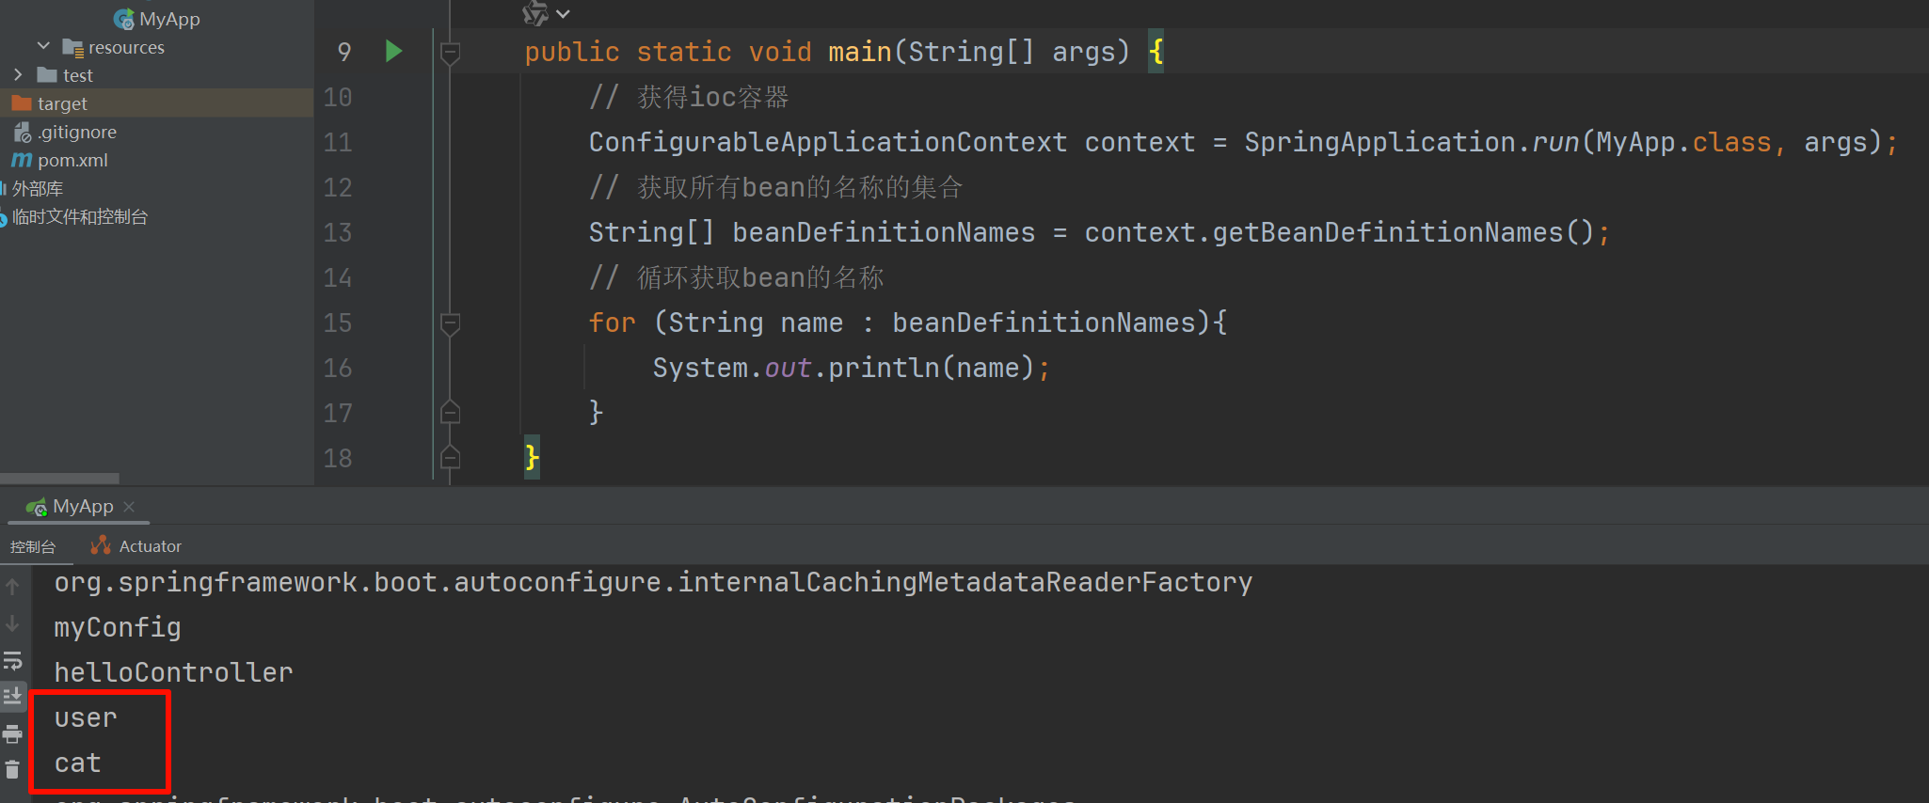Open pom.xml from the project tree
1929x803 pixels.
[x=72, y=160]
